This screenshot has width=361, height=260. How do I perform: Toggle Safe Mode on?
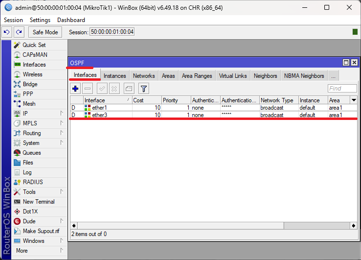point(45,32)
